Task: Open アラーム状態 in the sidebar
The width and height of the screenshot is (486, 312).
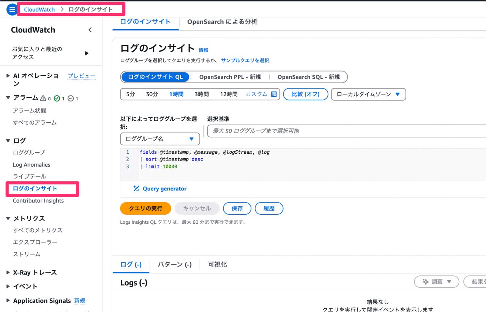Action: pos(30,111)
